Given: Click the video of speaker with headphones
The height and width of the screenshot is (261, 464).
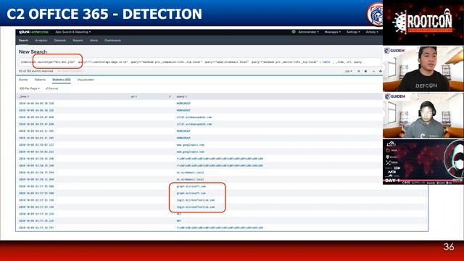Looking at the screenshot, I should (423, 115).
